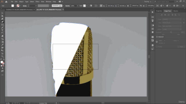Expand the Advanced section triangle

click(x=157, y=37)
